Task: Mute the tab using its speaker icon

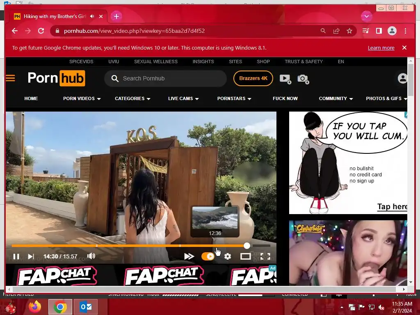Action: (92, 16)
